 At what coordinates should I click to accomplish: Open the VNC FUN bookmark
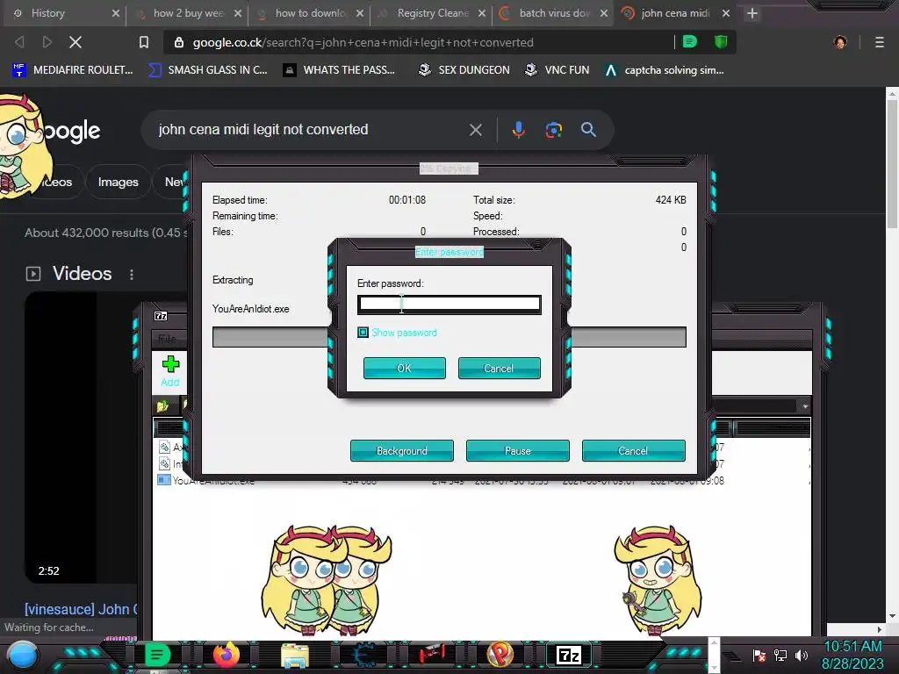tap(557, 70)
